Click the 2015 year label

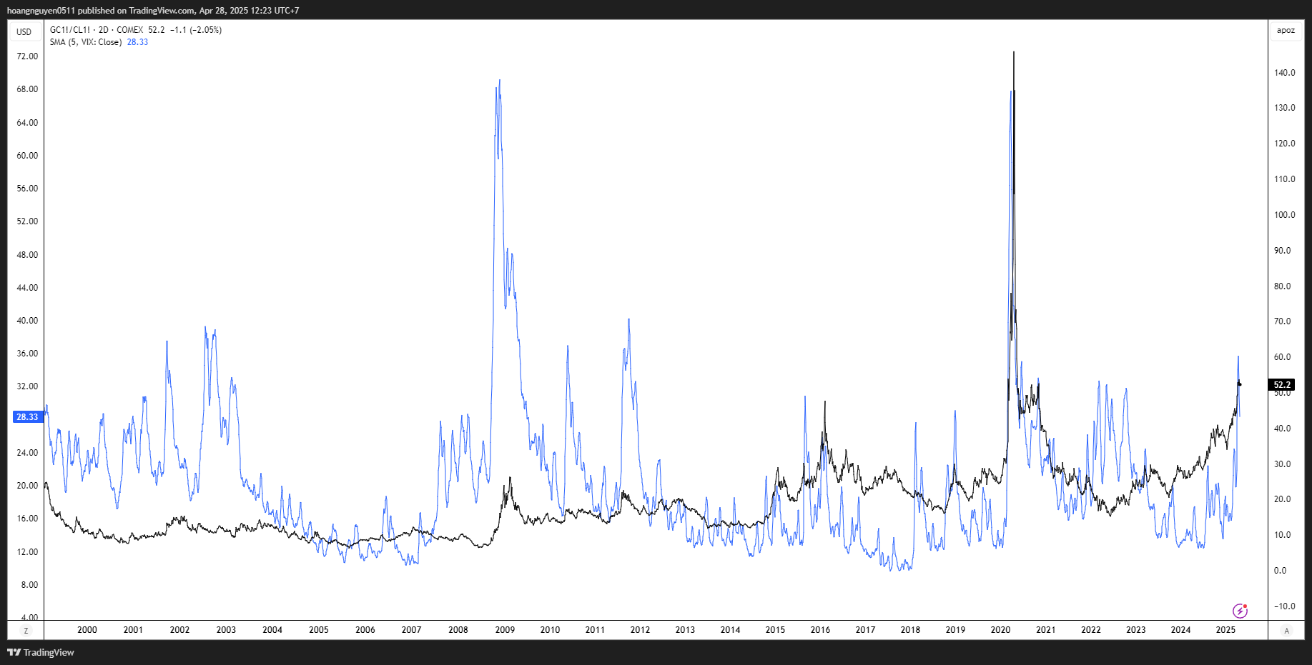pyautogui.click(x=775, y=630)
